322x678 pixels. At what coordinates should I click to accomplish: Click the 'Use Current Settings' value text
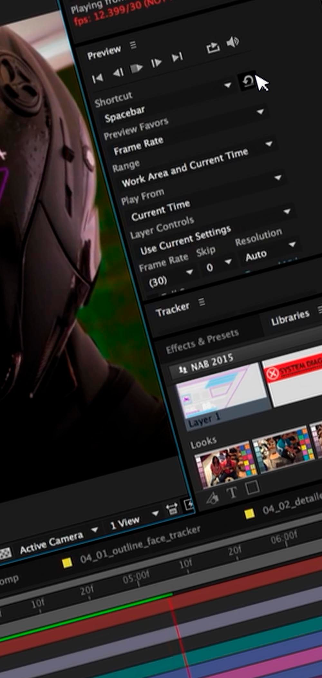[185, 240]
